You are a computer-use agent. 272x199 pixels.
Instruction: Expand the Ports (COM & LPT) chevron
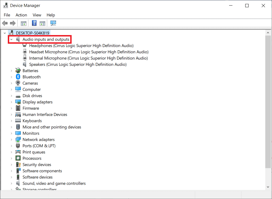(11, 146)
